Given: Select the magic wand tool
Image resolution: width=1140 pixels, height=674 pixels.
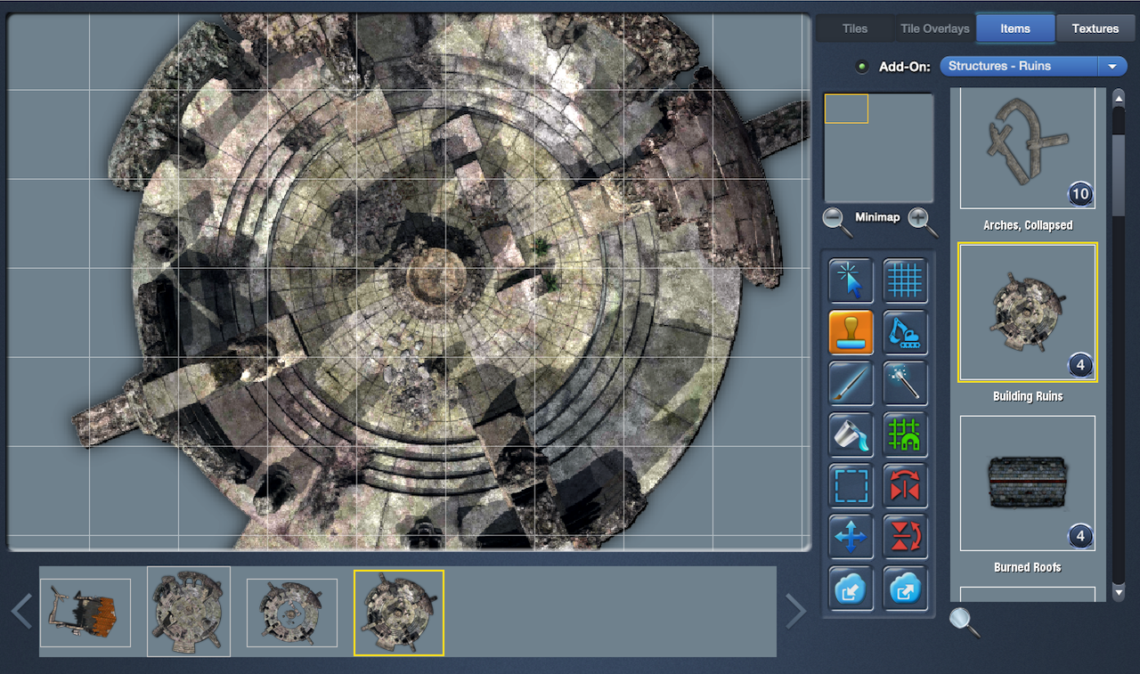Looking at the screenshot, I should coord(906,384).
